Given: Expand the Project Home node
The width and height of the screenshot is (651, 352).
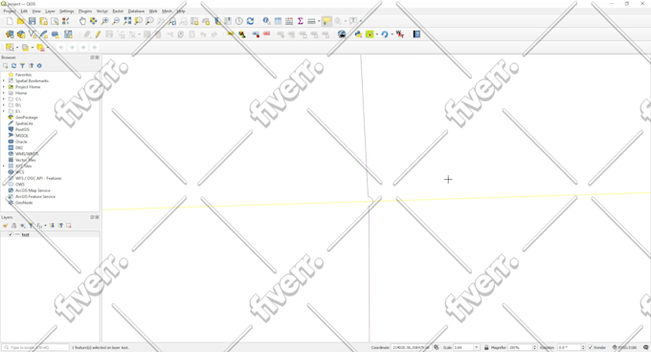Looking at the screenshot, I should point(4,87).
